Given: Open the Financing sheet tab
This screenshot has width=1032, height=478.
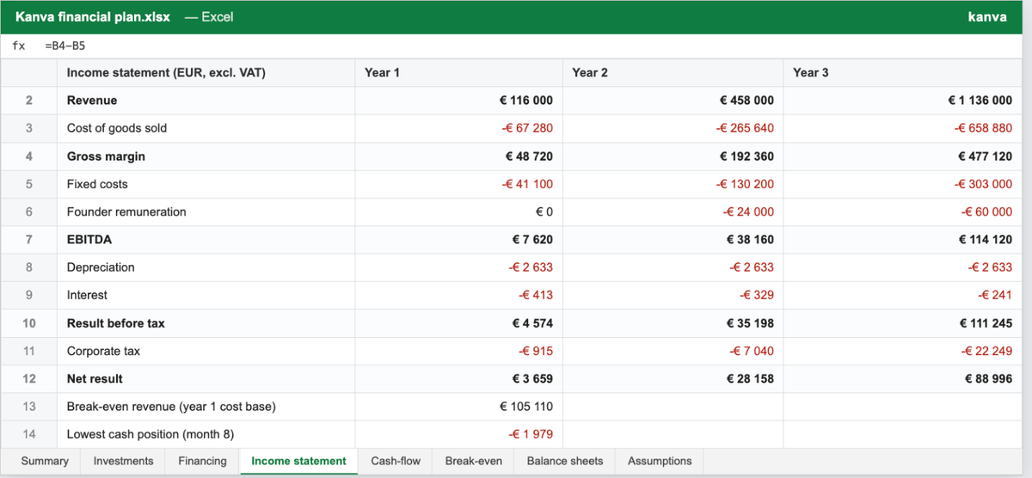Looking at the screenshot, I should click(x=202, y=461).
